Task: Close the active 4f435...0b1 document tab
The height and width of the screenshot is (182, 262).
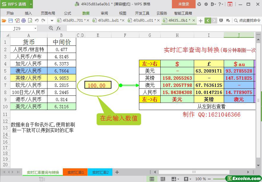Action: pyautogui.click(x=194, y=21)
